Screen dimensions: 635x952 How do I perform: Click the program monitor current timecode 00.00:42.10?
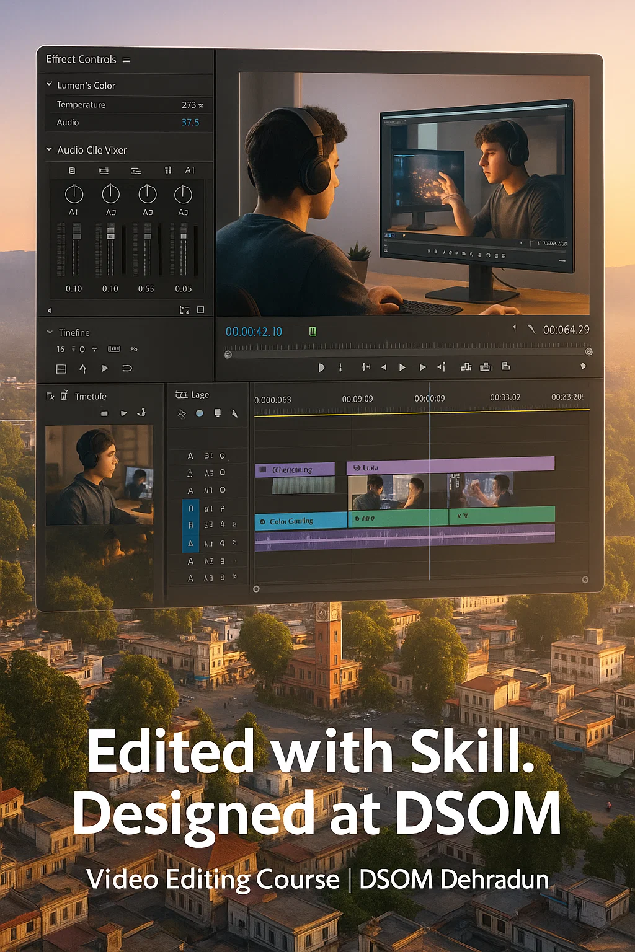[x=254, y=332]
